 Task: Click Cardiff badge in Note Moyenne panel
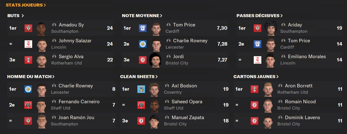(x=143, y=28)
